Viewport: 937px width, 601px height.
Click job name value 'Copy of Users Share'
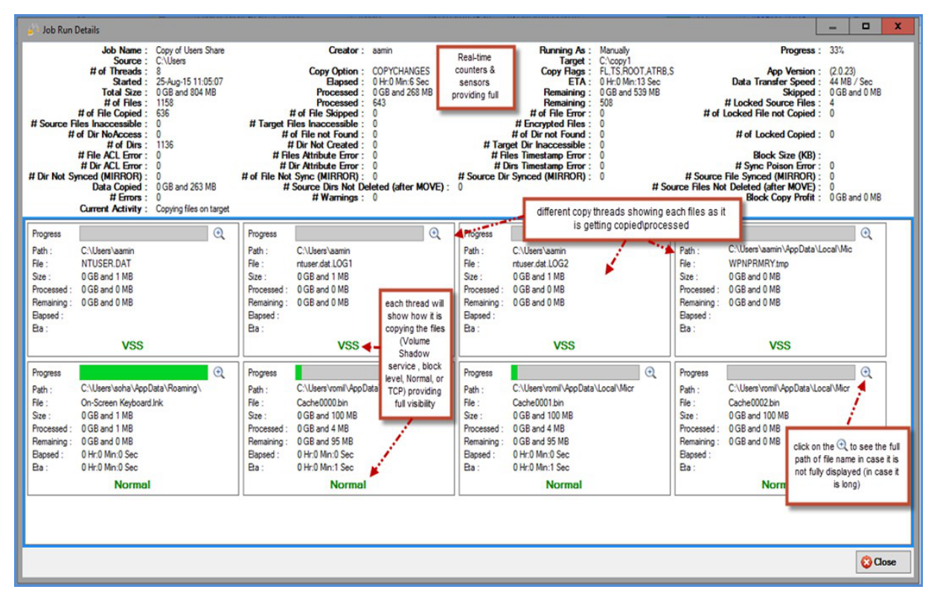pyautogui.click(x=190, y=51)
